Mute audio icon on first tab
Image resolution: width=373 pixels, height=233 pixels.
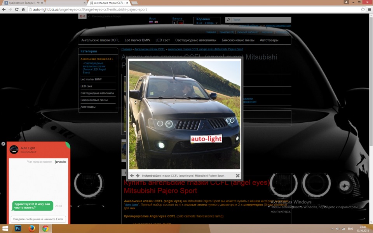click(38, 3)
